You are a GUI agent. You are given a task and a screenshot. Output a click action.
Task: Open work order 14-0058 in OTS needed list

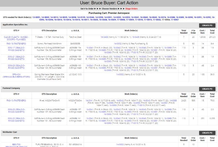72,17
